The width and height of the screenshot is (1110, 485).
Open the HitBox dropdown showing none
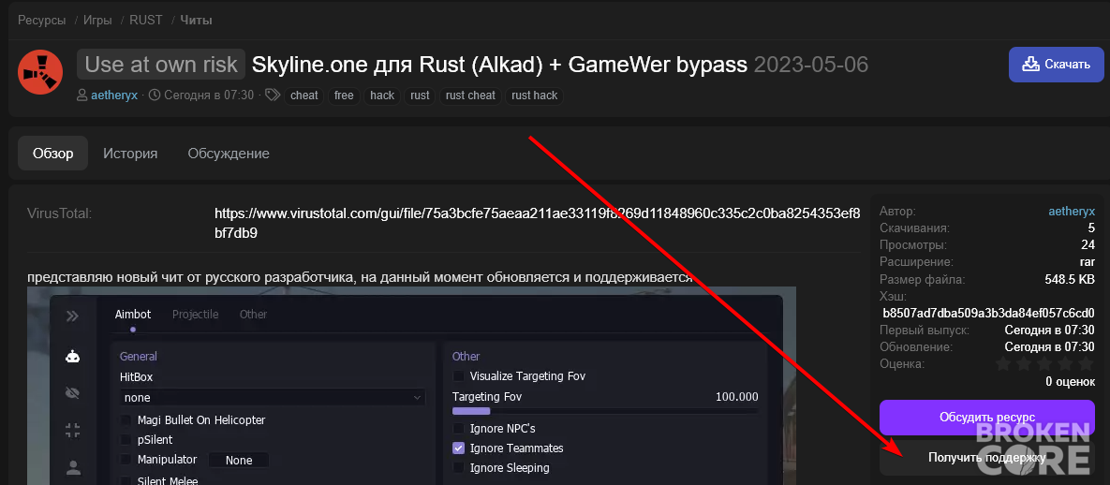click(x=273, y=398)
